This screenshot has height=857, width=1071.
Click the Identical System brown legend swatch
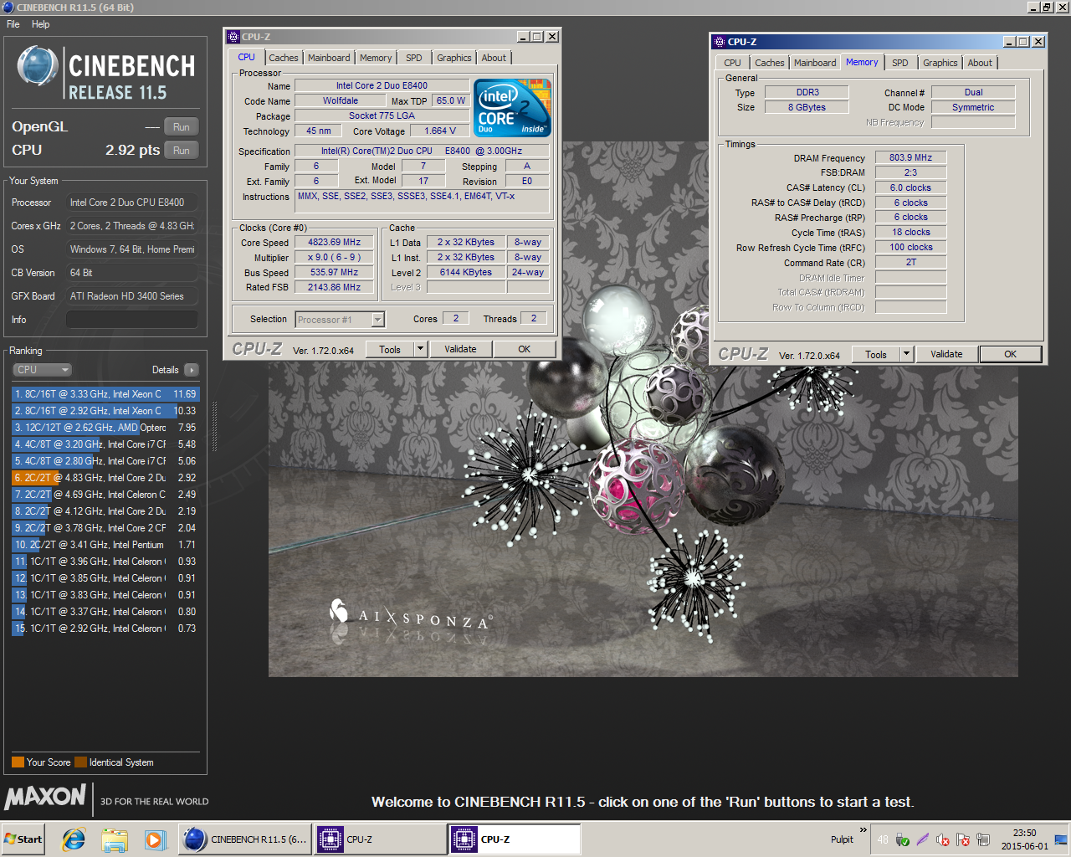pyautogui.click(x=80, y=762)
